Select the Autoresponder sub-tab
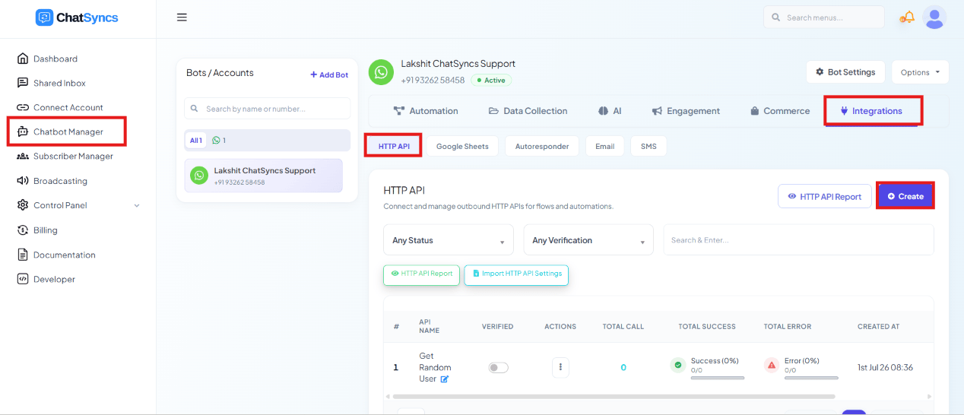The width and height of the screenshot is (964, 415). point(542,146)
